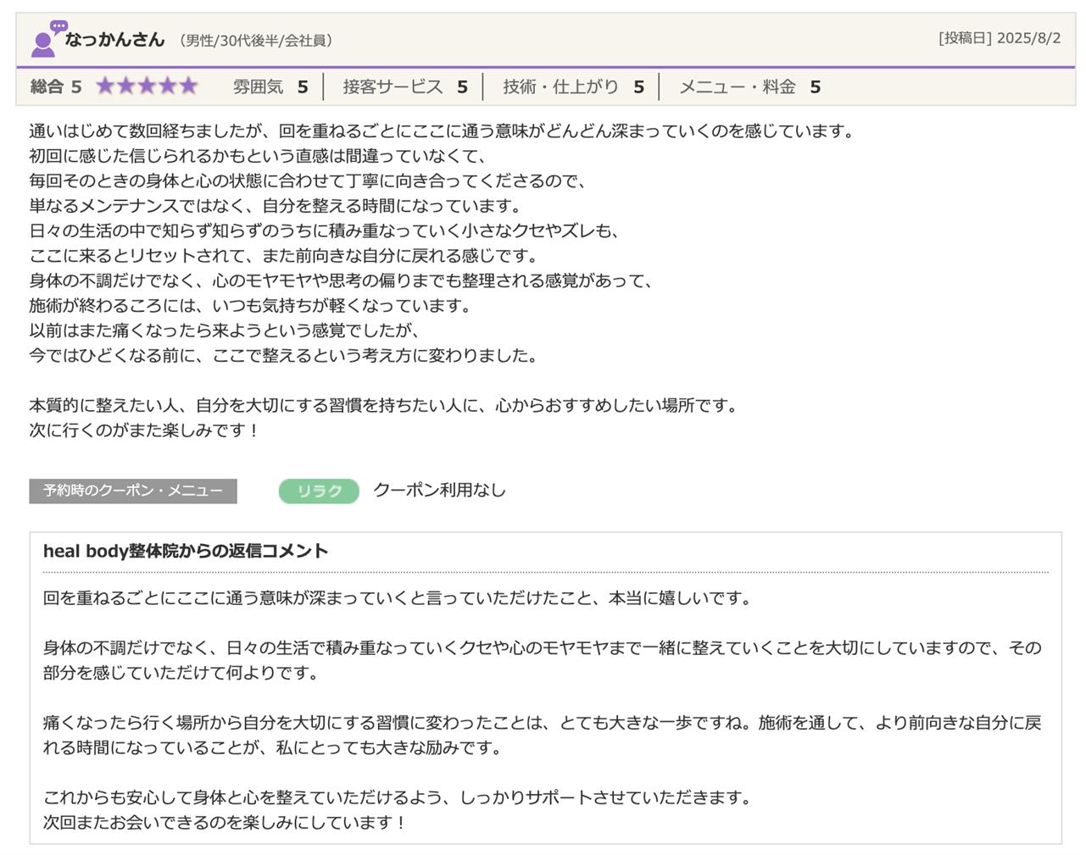This screenshot has width=1086, height=855.
Task: Select reviewer name なっかんさん
Action: [x=114, y=39]
